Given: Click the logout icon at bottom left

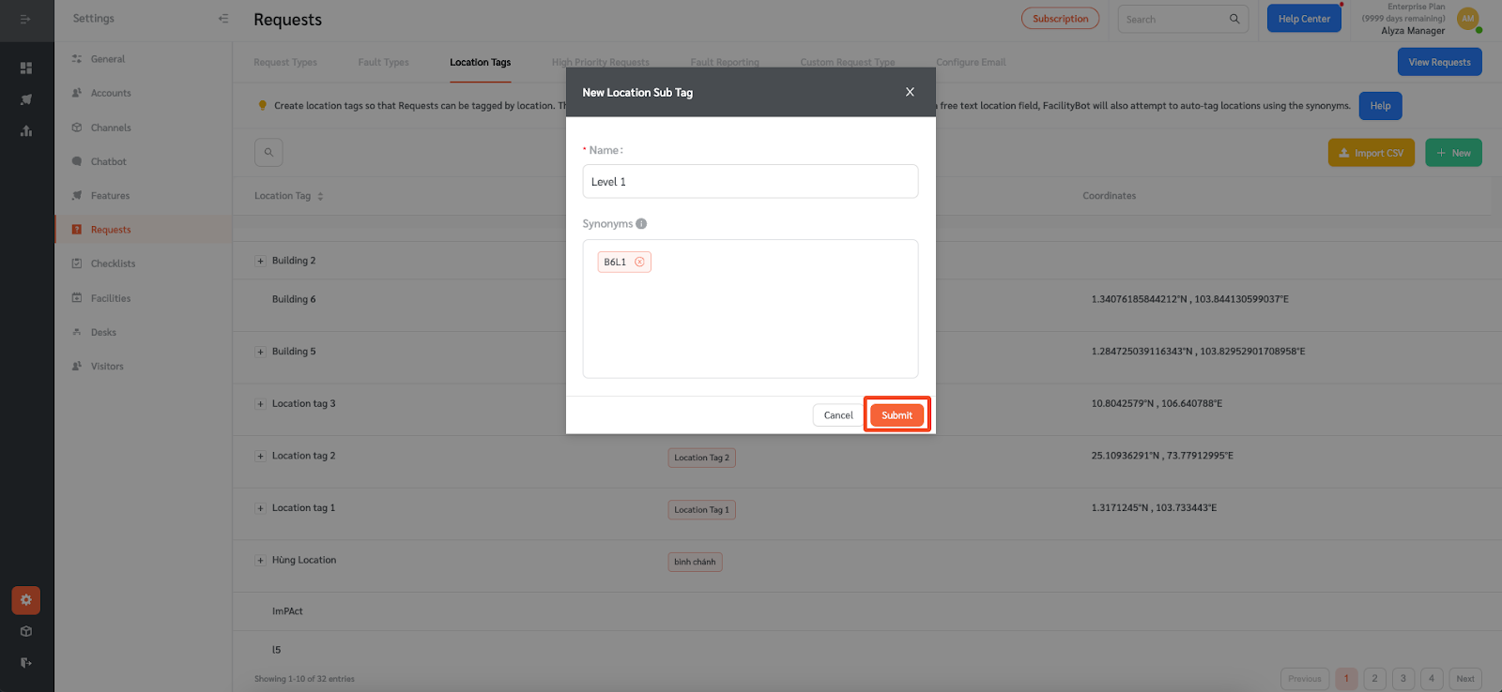Looking at the screenshot, I should (26, 663).
